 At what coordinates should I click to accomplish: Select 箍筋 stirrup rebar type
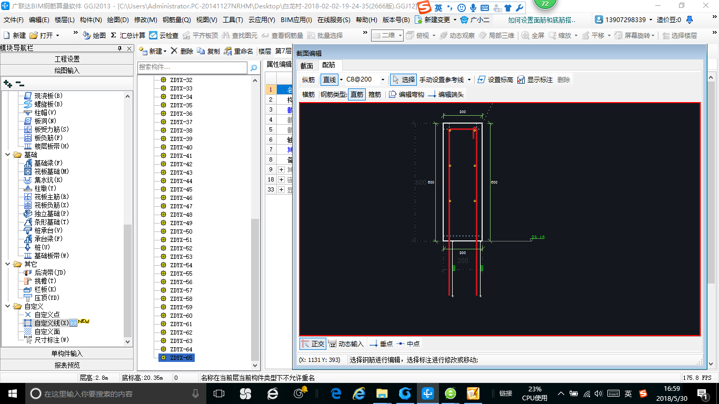[x=375, y=94]
